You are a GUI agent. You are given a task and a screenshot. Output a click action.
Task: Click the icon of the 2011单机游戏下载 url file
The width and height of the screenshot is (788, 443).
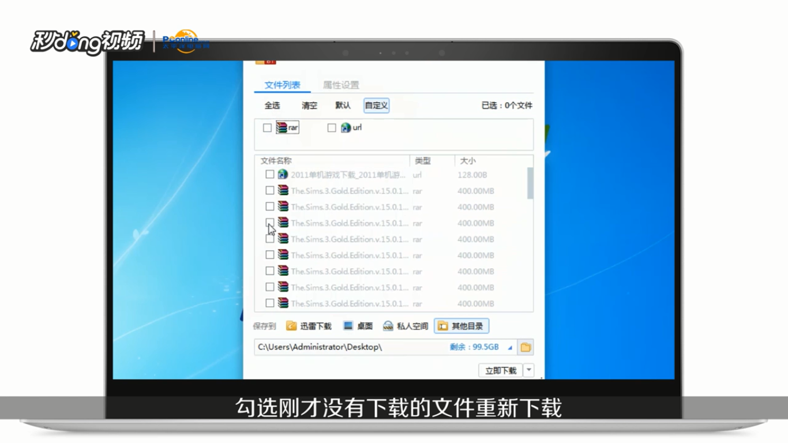pos(283,174)
